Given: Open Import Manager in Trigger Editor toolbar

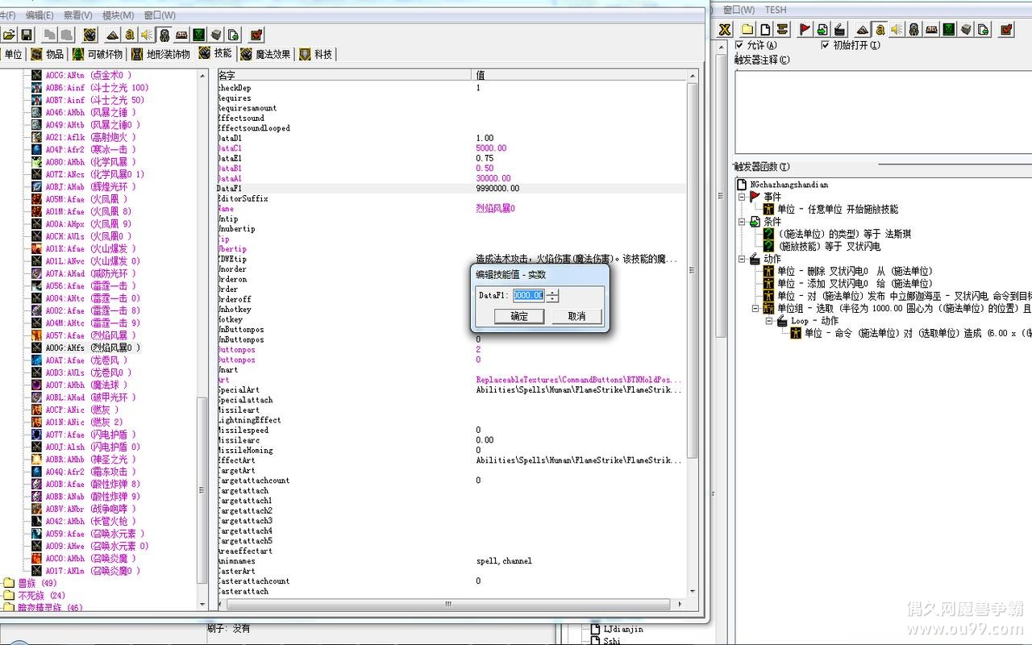Looking at the screenshot, I should click(x=984, y=30).
